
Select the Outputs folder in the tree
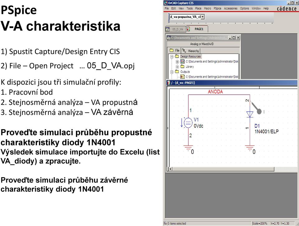point(185,72)
